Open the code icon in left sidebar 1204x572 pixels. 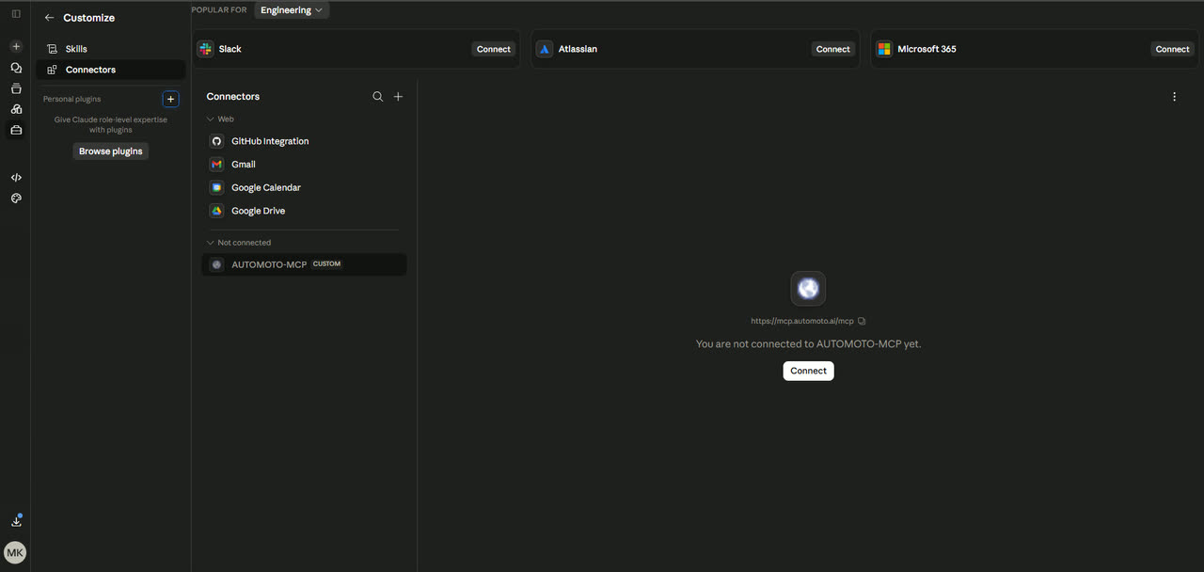pos(16,178)
